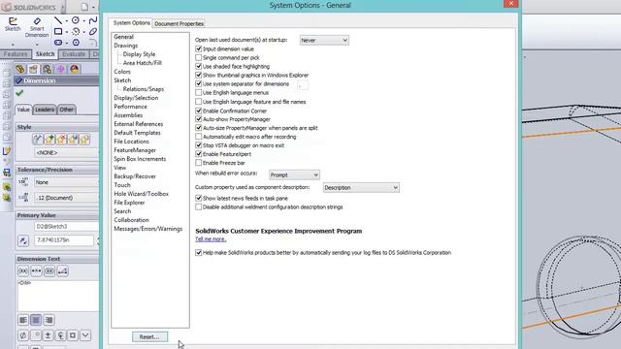
Task: Switch to Leaders tab in Dimension panel
Action: coord(45,110)
